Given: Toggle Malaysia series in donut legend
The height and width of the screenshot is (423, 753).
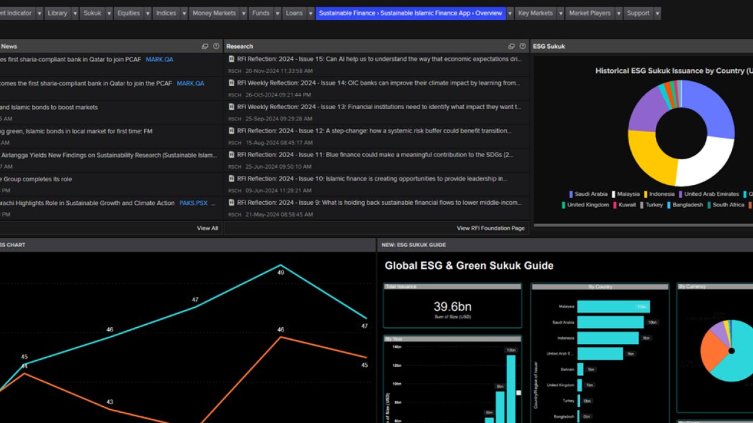Looking at the screenshot, I should pos(624,194).
